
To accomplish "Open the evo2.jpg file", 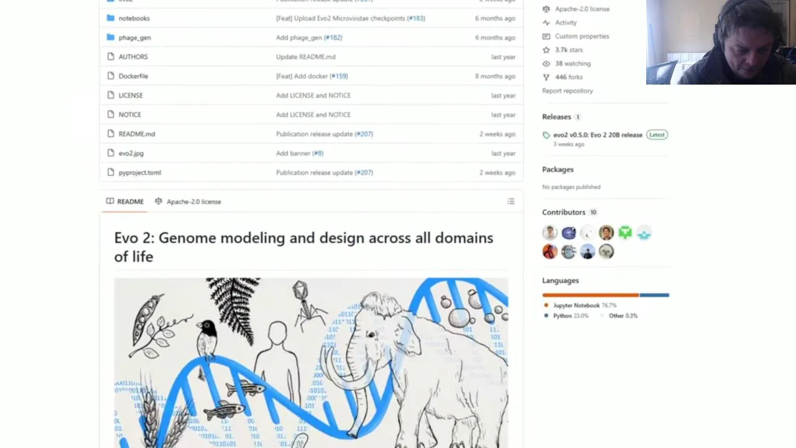I will click(131, 153).
